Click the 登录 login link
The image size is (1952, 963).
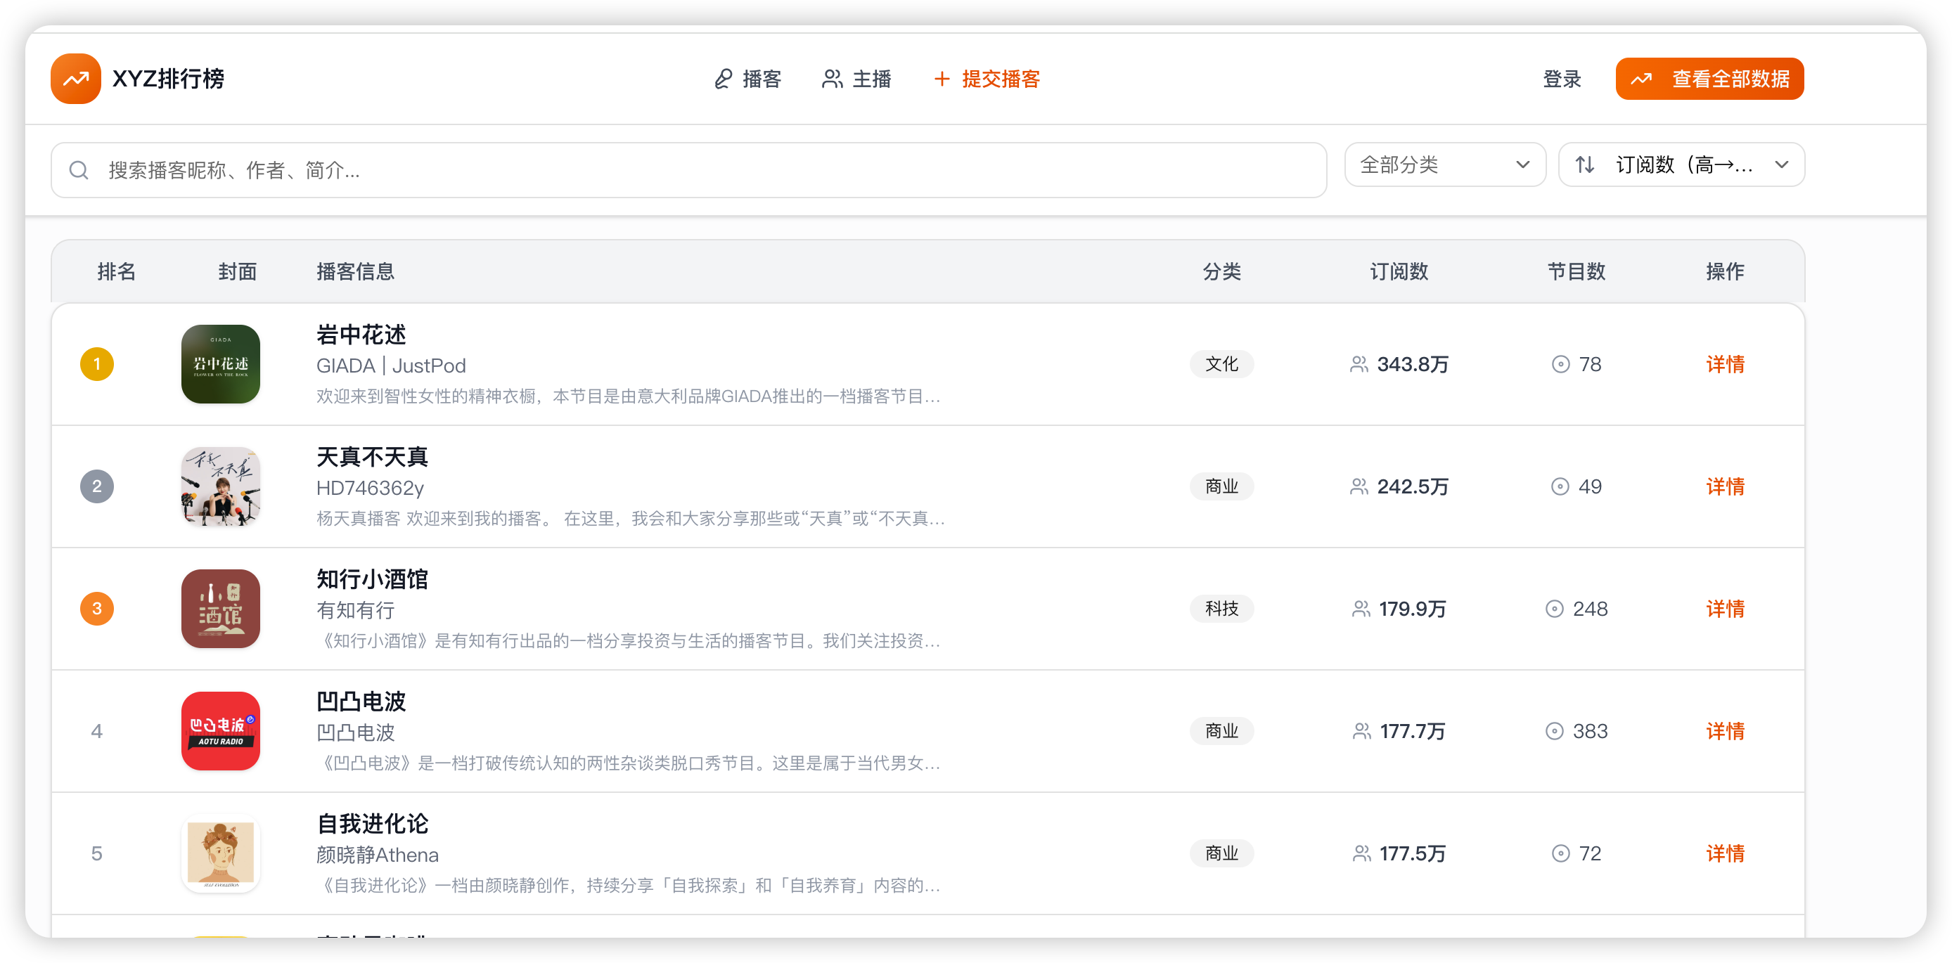(x=1562, y=79)
